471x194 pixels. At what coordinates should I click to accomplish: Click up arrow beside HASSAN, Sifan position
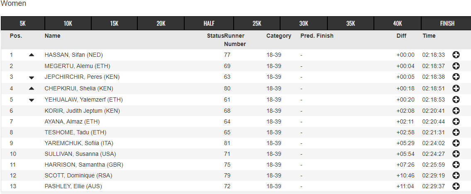32,55
